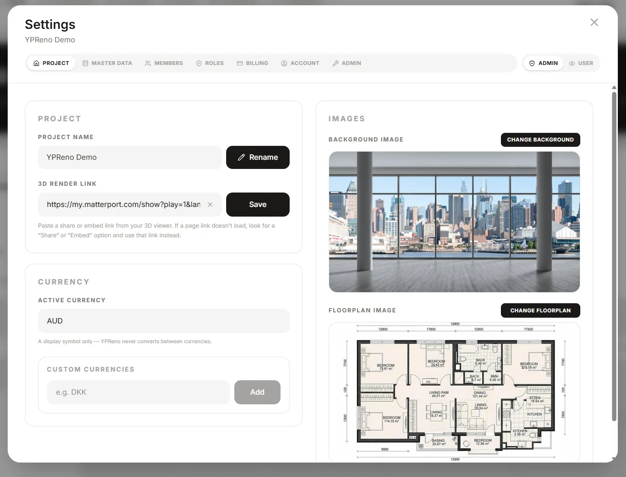Click the floorplan image preview
The width and height of the screenshot is (626, 477).
coord(454,392)
